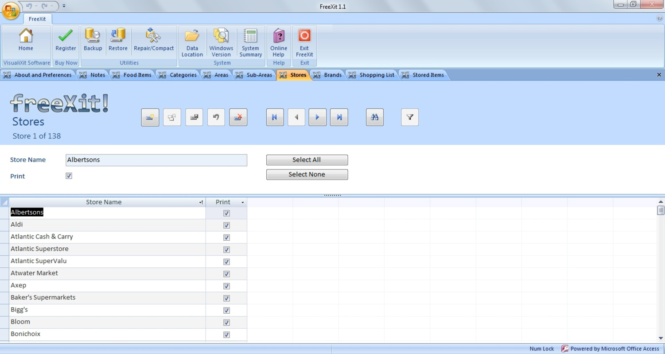This screenshot has width=665, height=354.
Task: Click the Store Name text field
Action: point(156,160)
